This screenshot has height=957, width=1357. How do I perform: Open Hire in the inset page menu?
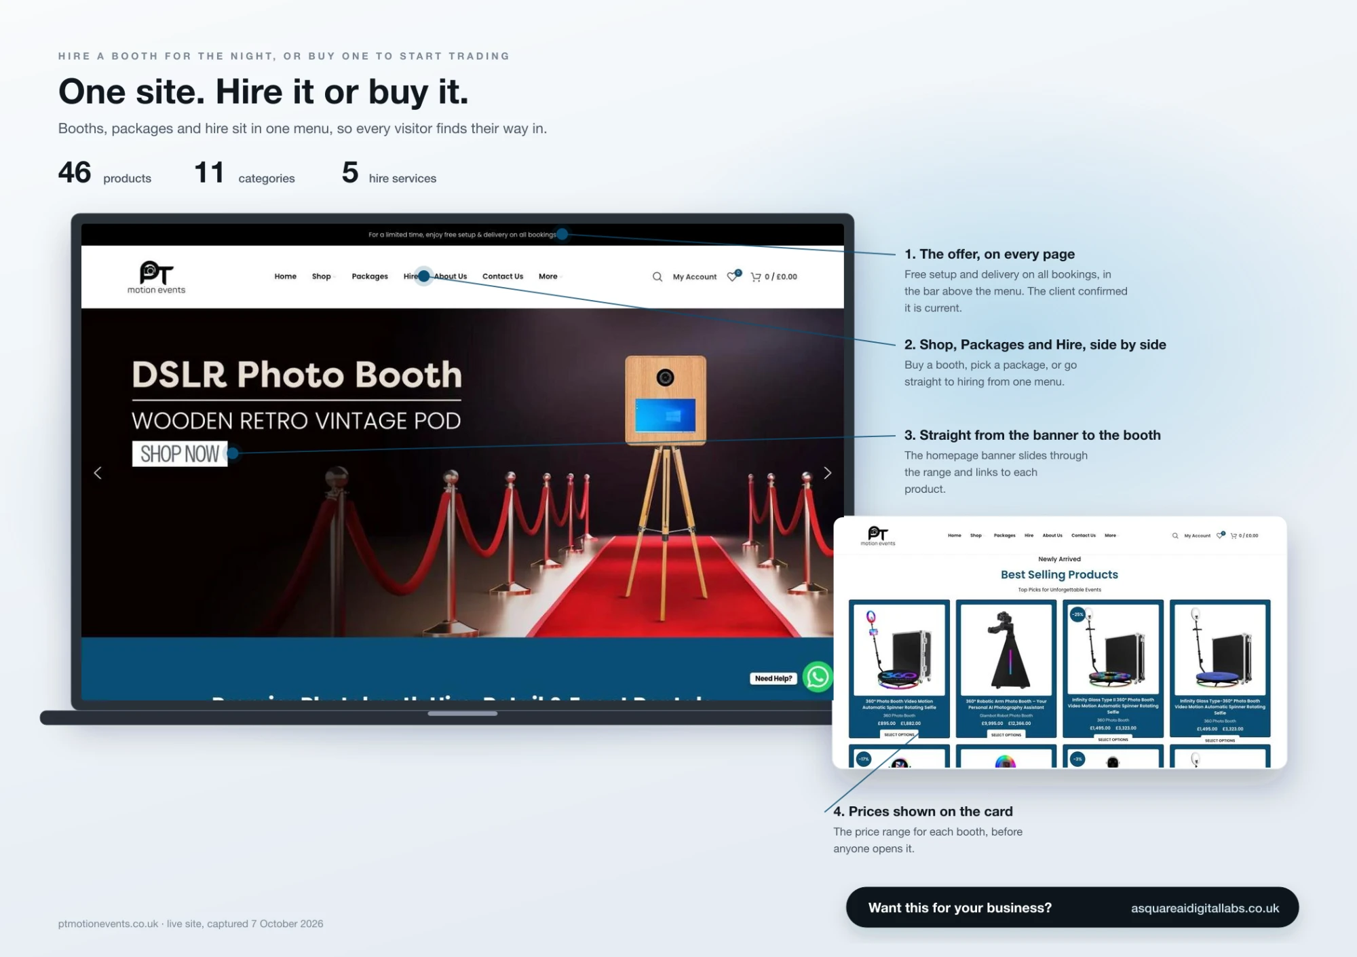[1029, 536]
